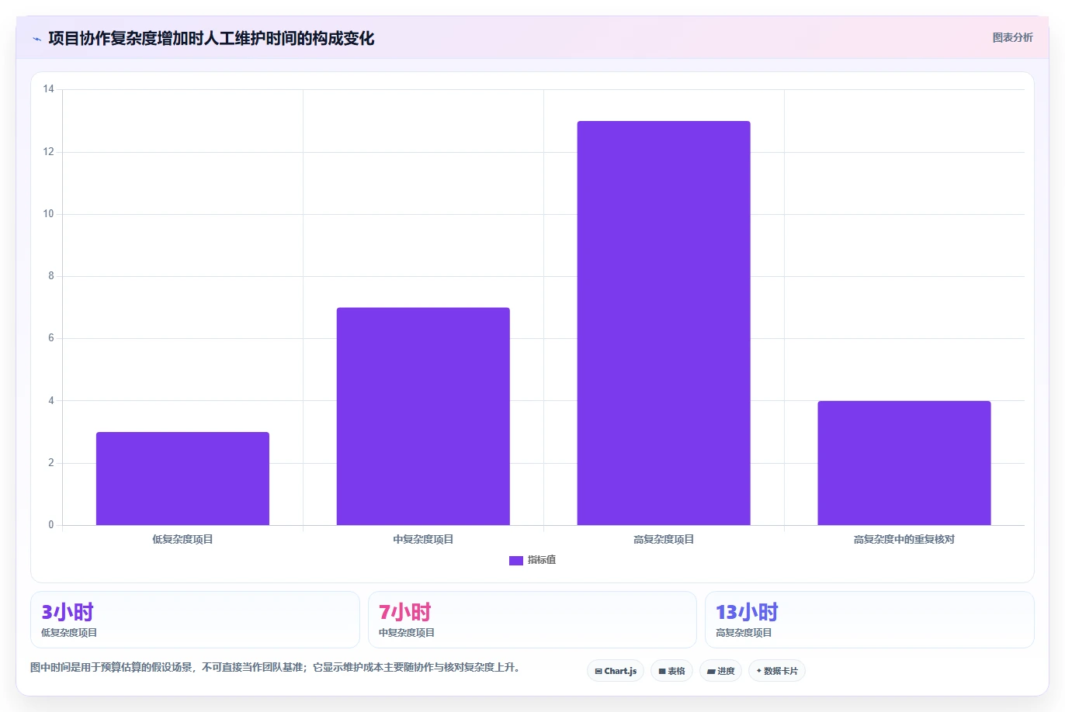Click the 高复杂度项目 x-axis label
Viewport: 1065px width, 712px height.
pos(664,539)
